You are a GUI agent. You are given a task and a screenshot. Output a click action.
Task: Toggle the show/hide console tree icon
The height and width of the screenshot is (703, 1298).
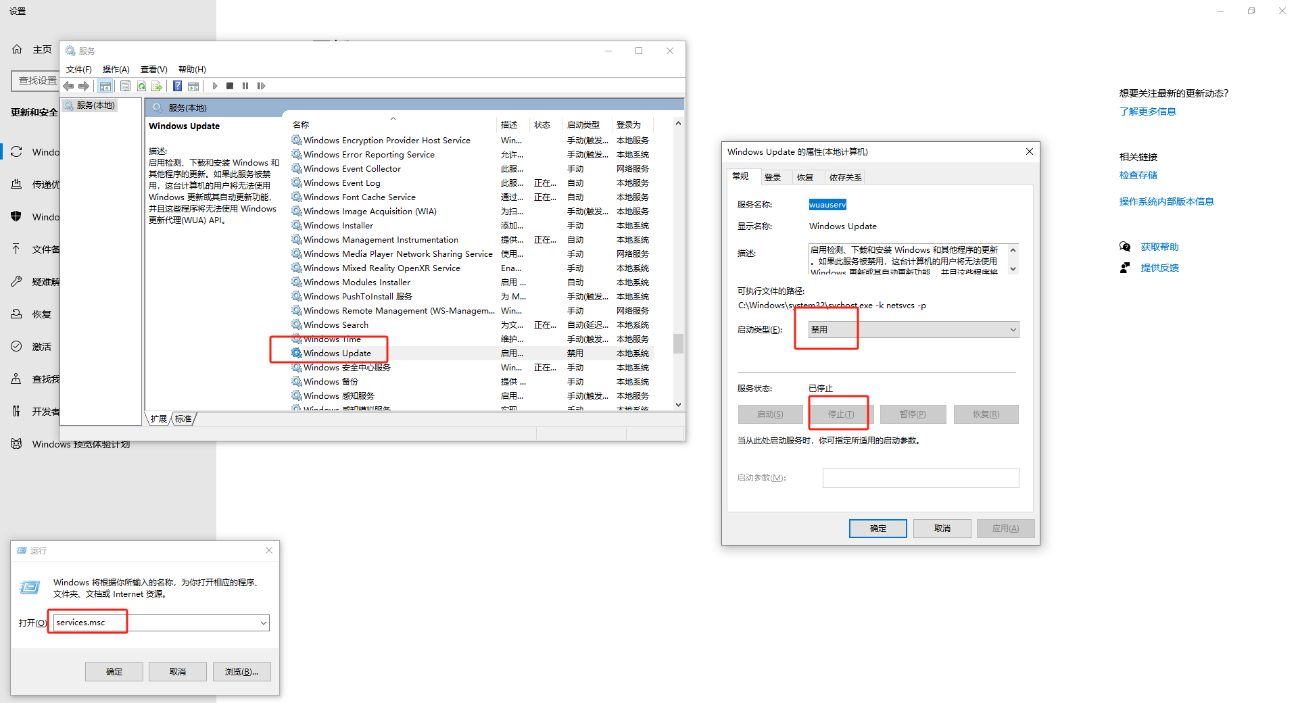(x=105, y=86)
